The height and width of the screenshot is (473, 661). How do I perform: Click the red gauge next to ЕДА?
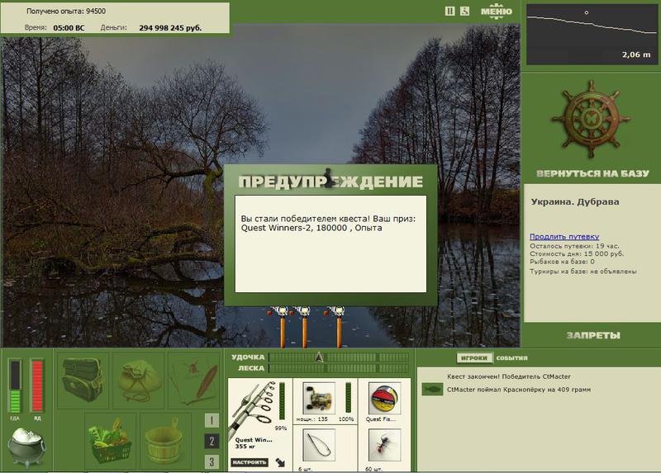click(x=37, y=385)
